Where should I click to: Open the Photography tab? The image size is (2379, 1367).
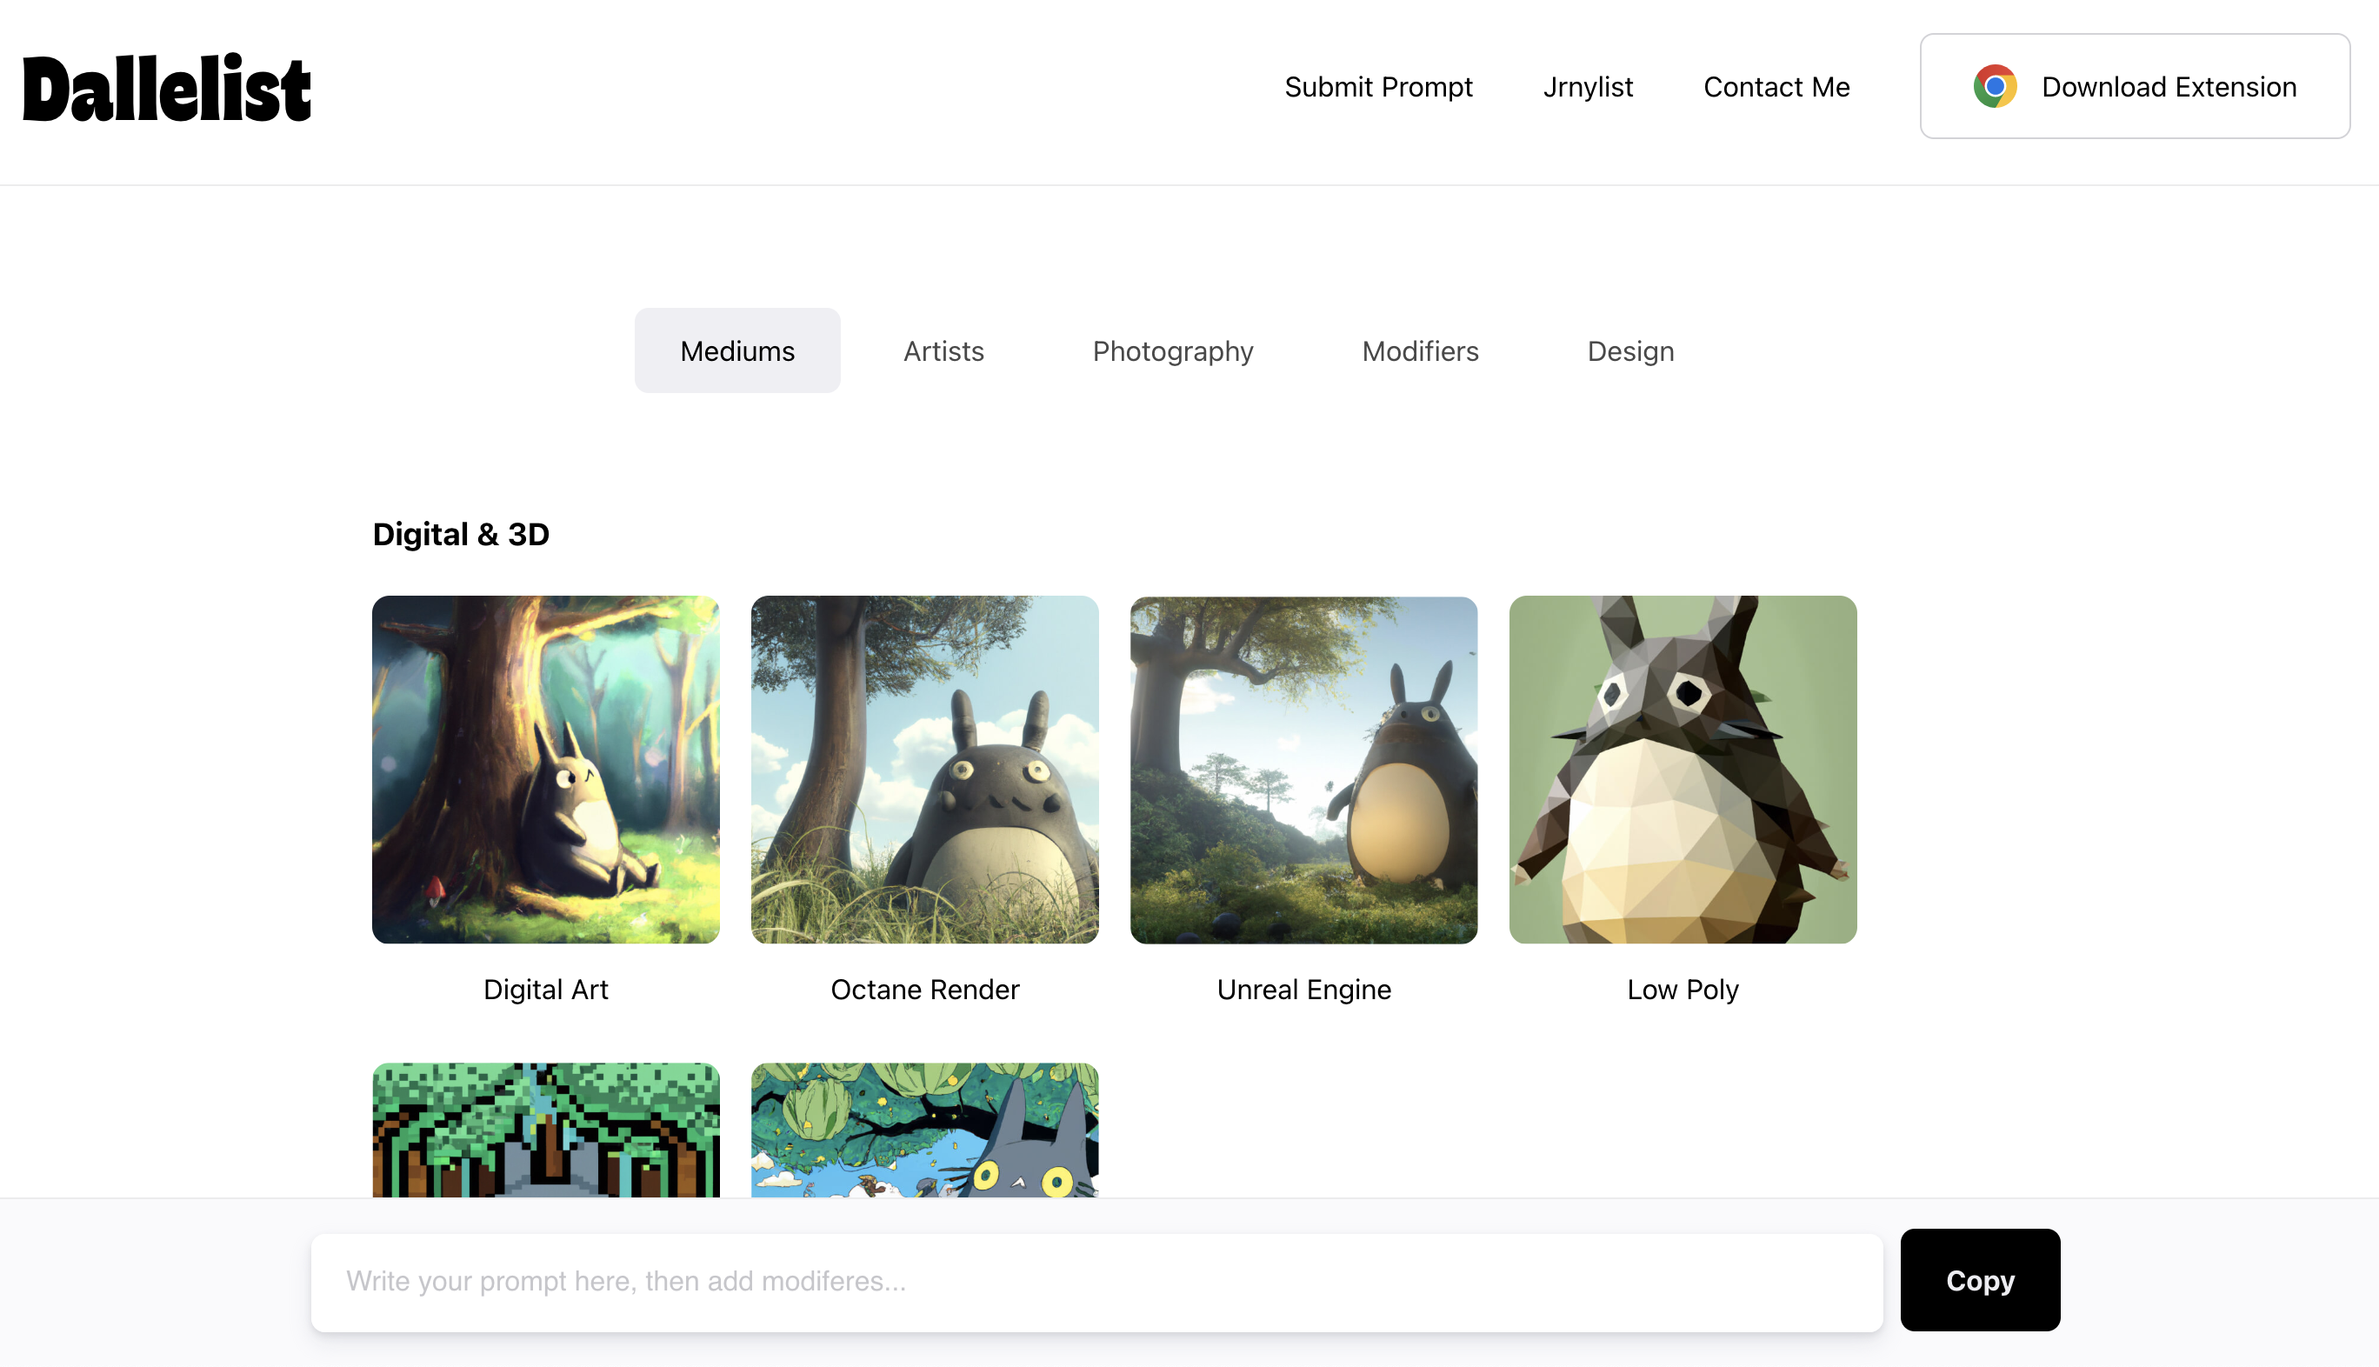point(1173,350)
